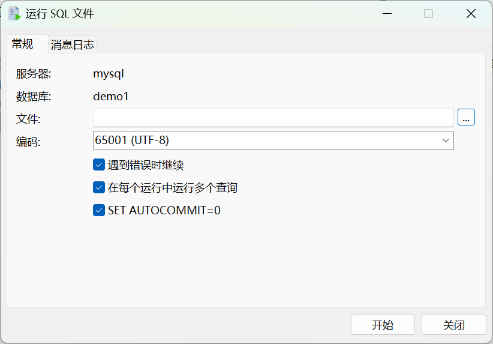493x344 pixels.
Task: Click the 编码 label
Action: pos(28,142)
